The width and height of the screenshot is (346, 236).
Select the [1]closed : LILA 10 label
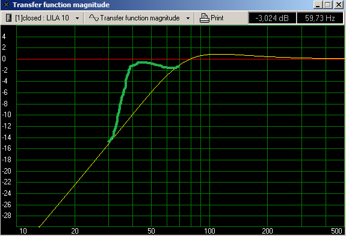pos(42,18)
